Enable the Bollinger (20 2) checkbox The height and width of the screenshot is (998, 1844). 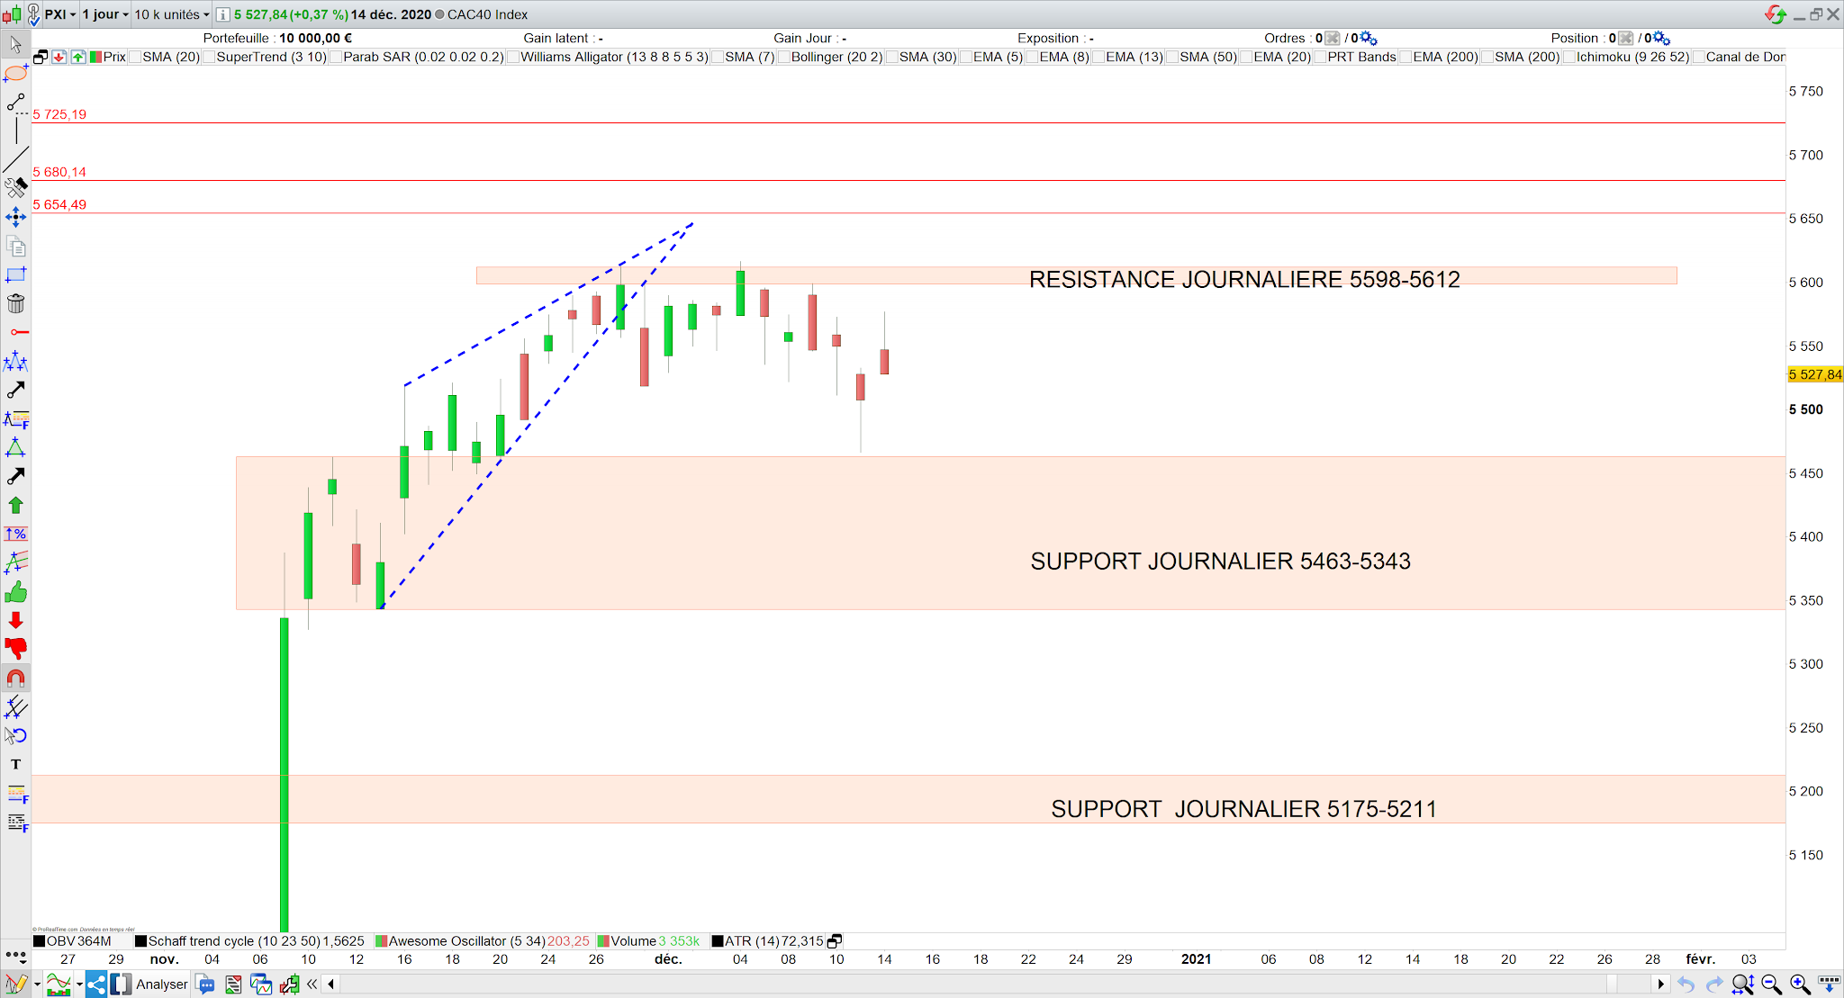[x=783, y=57]
